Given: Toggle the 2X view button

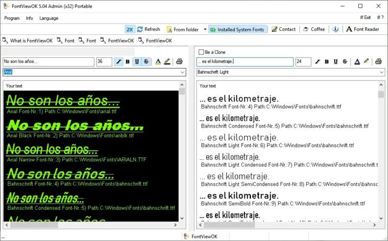Looking at the screenshot, I should 130,30.
